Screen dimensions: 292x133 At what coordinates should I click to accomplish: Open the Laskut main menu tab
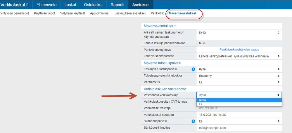click(x=70, y=5)
